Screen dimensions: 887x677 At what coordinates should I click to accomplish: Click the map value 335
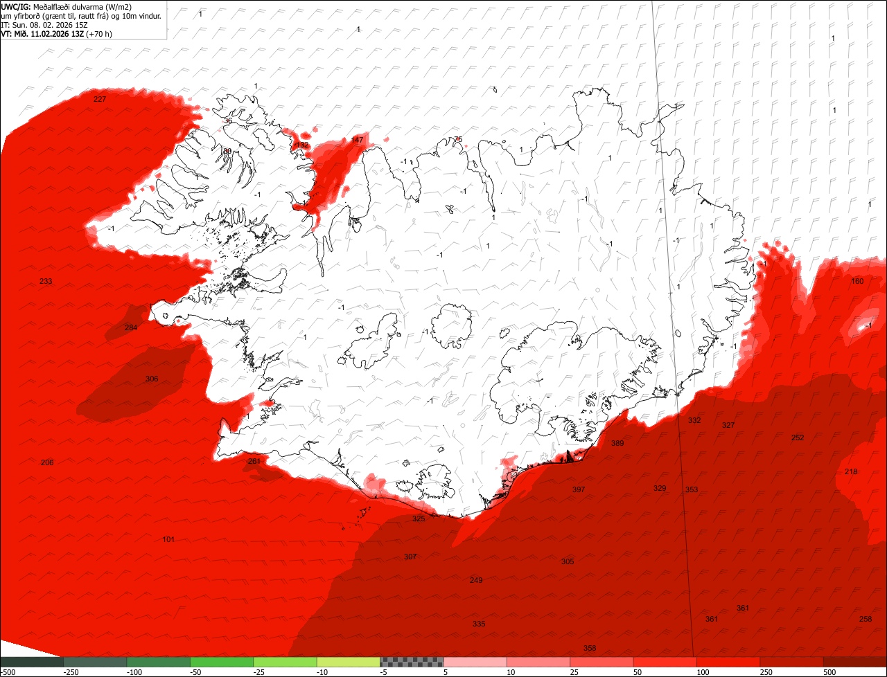[479, 624]
